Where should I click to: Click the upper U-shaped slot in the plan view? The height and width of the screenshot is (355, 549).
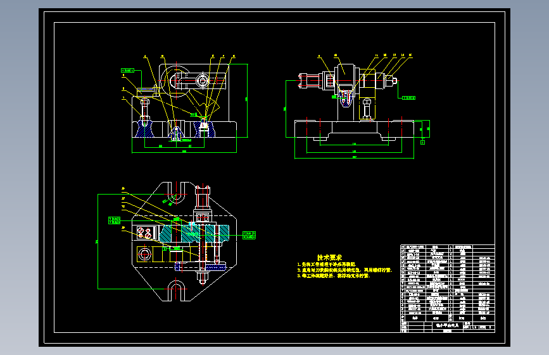[176, 193]
